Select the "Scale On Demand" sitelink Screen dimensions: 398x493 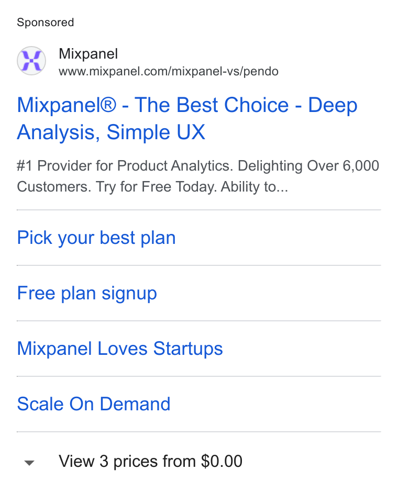tap(94, 404)
